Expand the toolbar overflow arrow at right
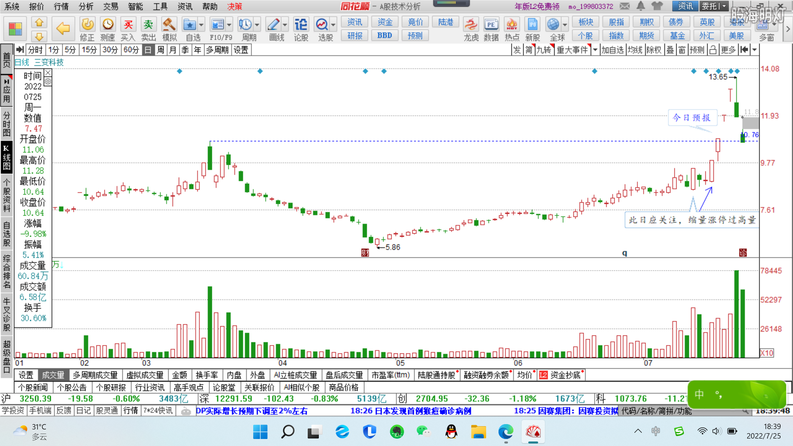This screenshot has height=446, width=793. pyautogui.click(x=788, y=29)
